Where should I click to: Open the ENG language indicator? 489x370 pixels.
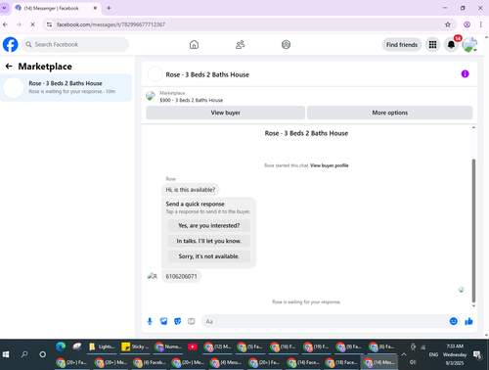433,354
